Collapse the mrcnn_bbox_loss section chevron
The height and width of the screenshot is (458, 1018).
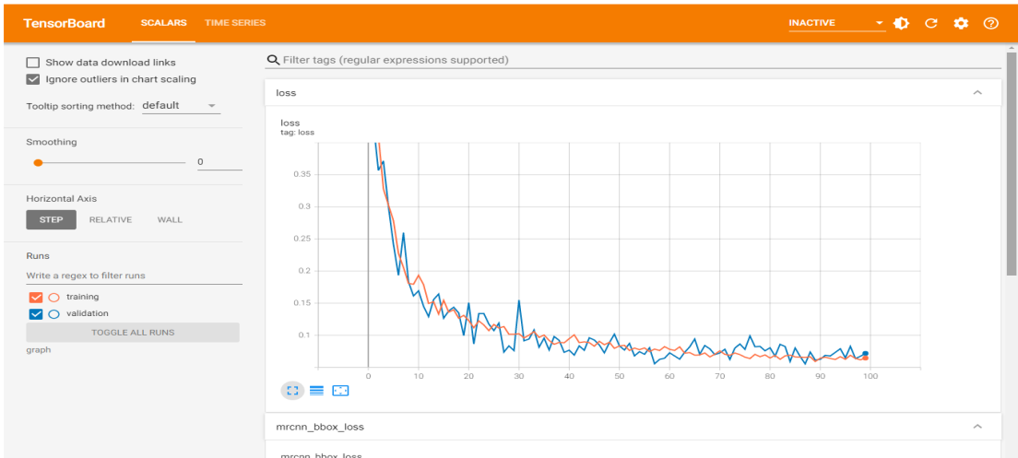[x=977, y=427]
